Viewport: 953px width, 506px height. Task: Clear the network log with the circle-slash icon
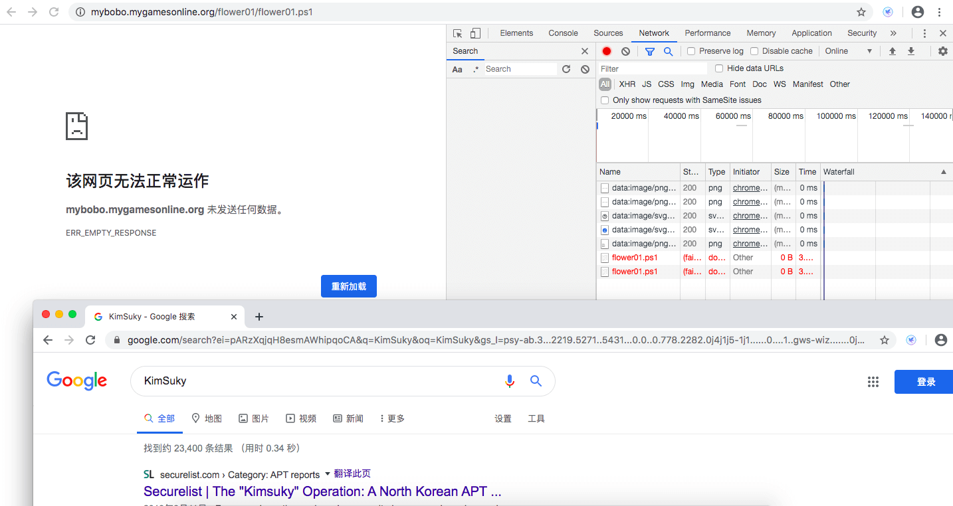(x=625, y=51)
